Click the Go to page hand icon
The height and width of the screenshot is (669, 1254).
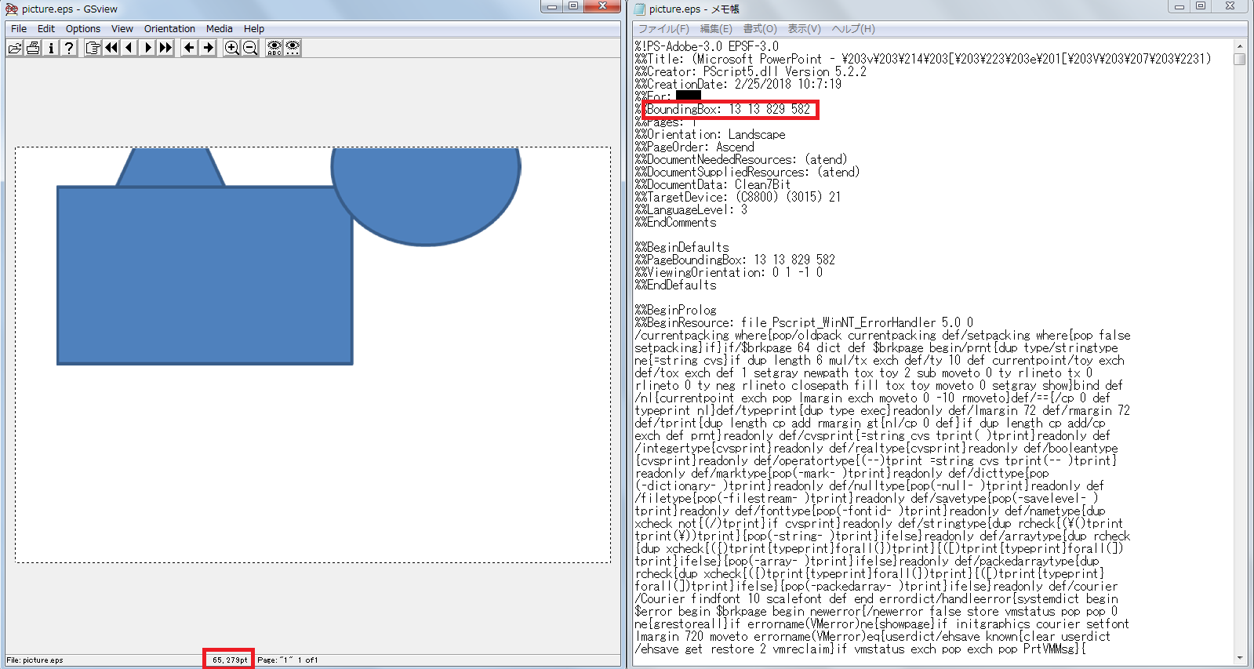pyautogui.click(x=93, y=48)
